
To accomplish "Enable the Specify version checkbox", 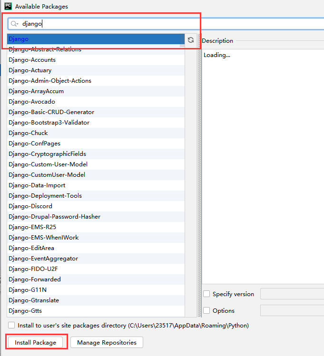I will (x=206, y=294).
